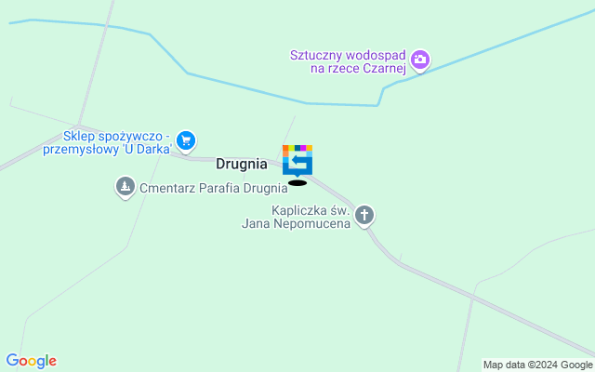
Task: Click the black oval shadow under the marker
Action: tap(297, 183)
